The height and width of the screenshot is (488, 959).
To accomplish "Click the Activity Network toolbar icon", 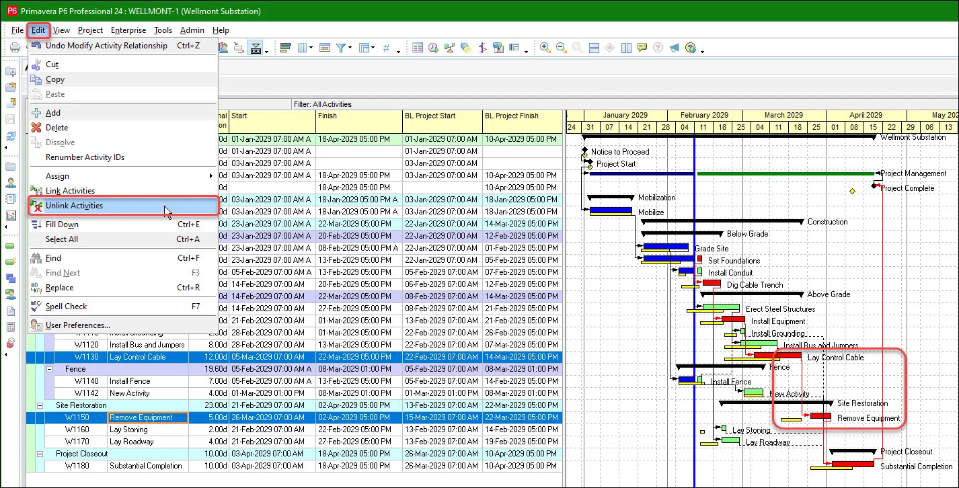I will pyautogui.click(x=449, y=48).
